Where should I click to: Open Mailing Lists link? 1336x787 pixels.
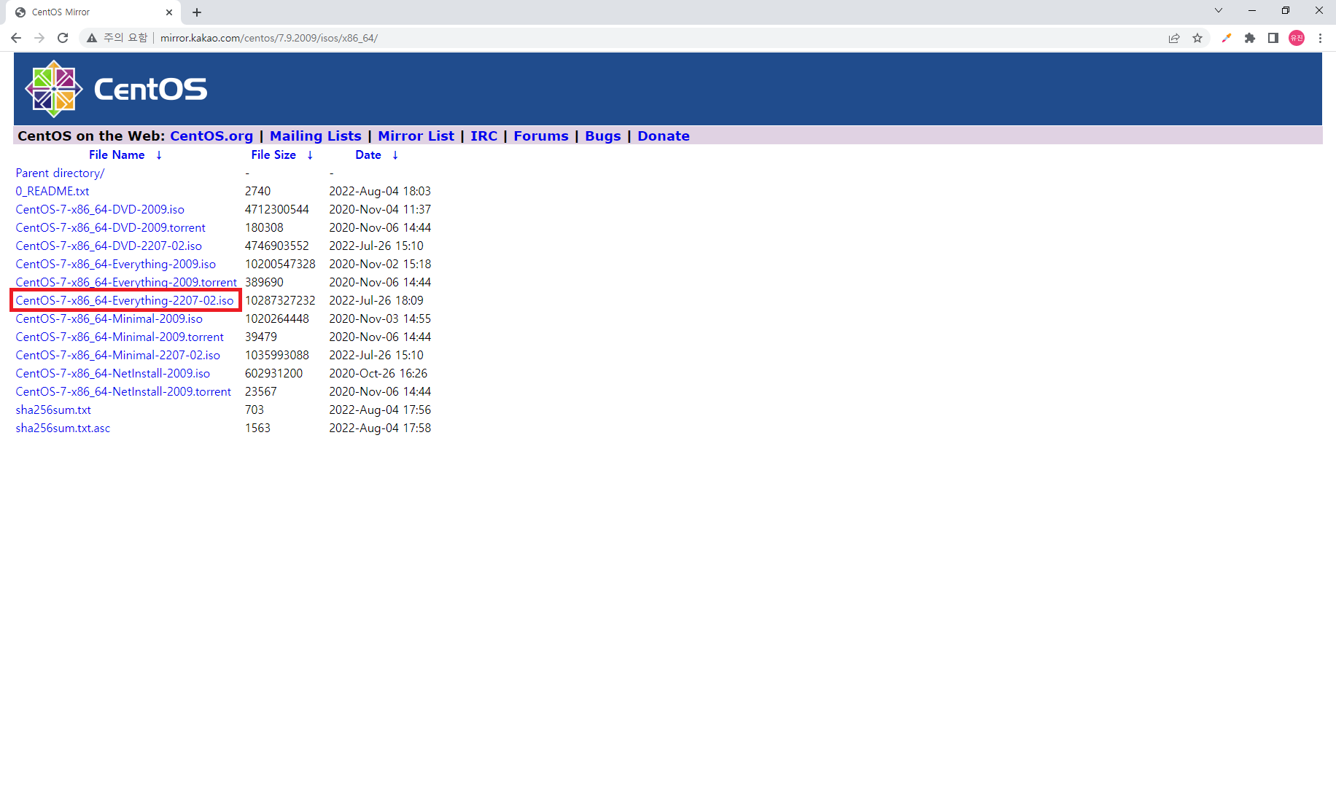[x=316, y=136]
